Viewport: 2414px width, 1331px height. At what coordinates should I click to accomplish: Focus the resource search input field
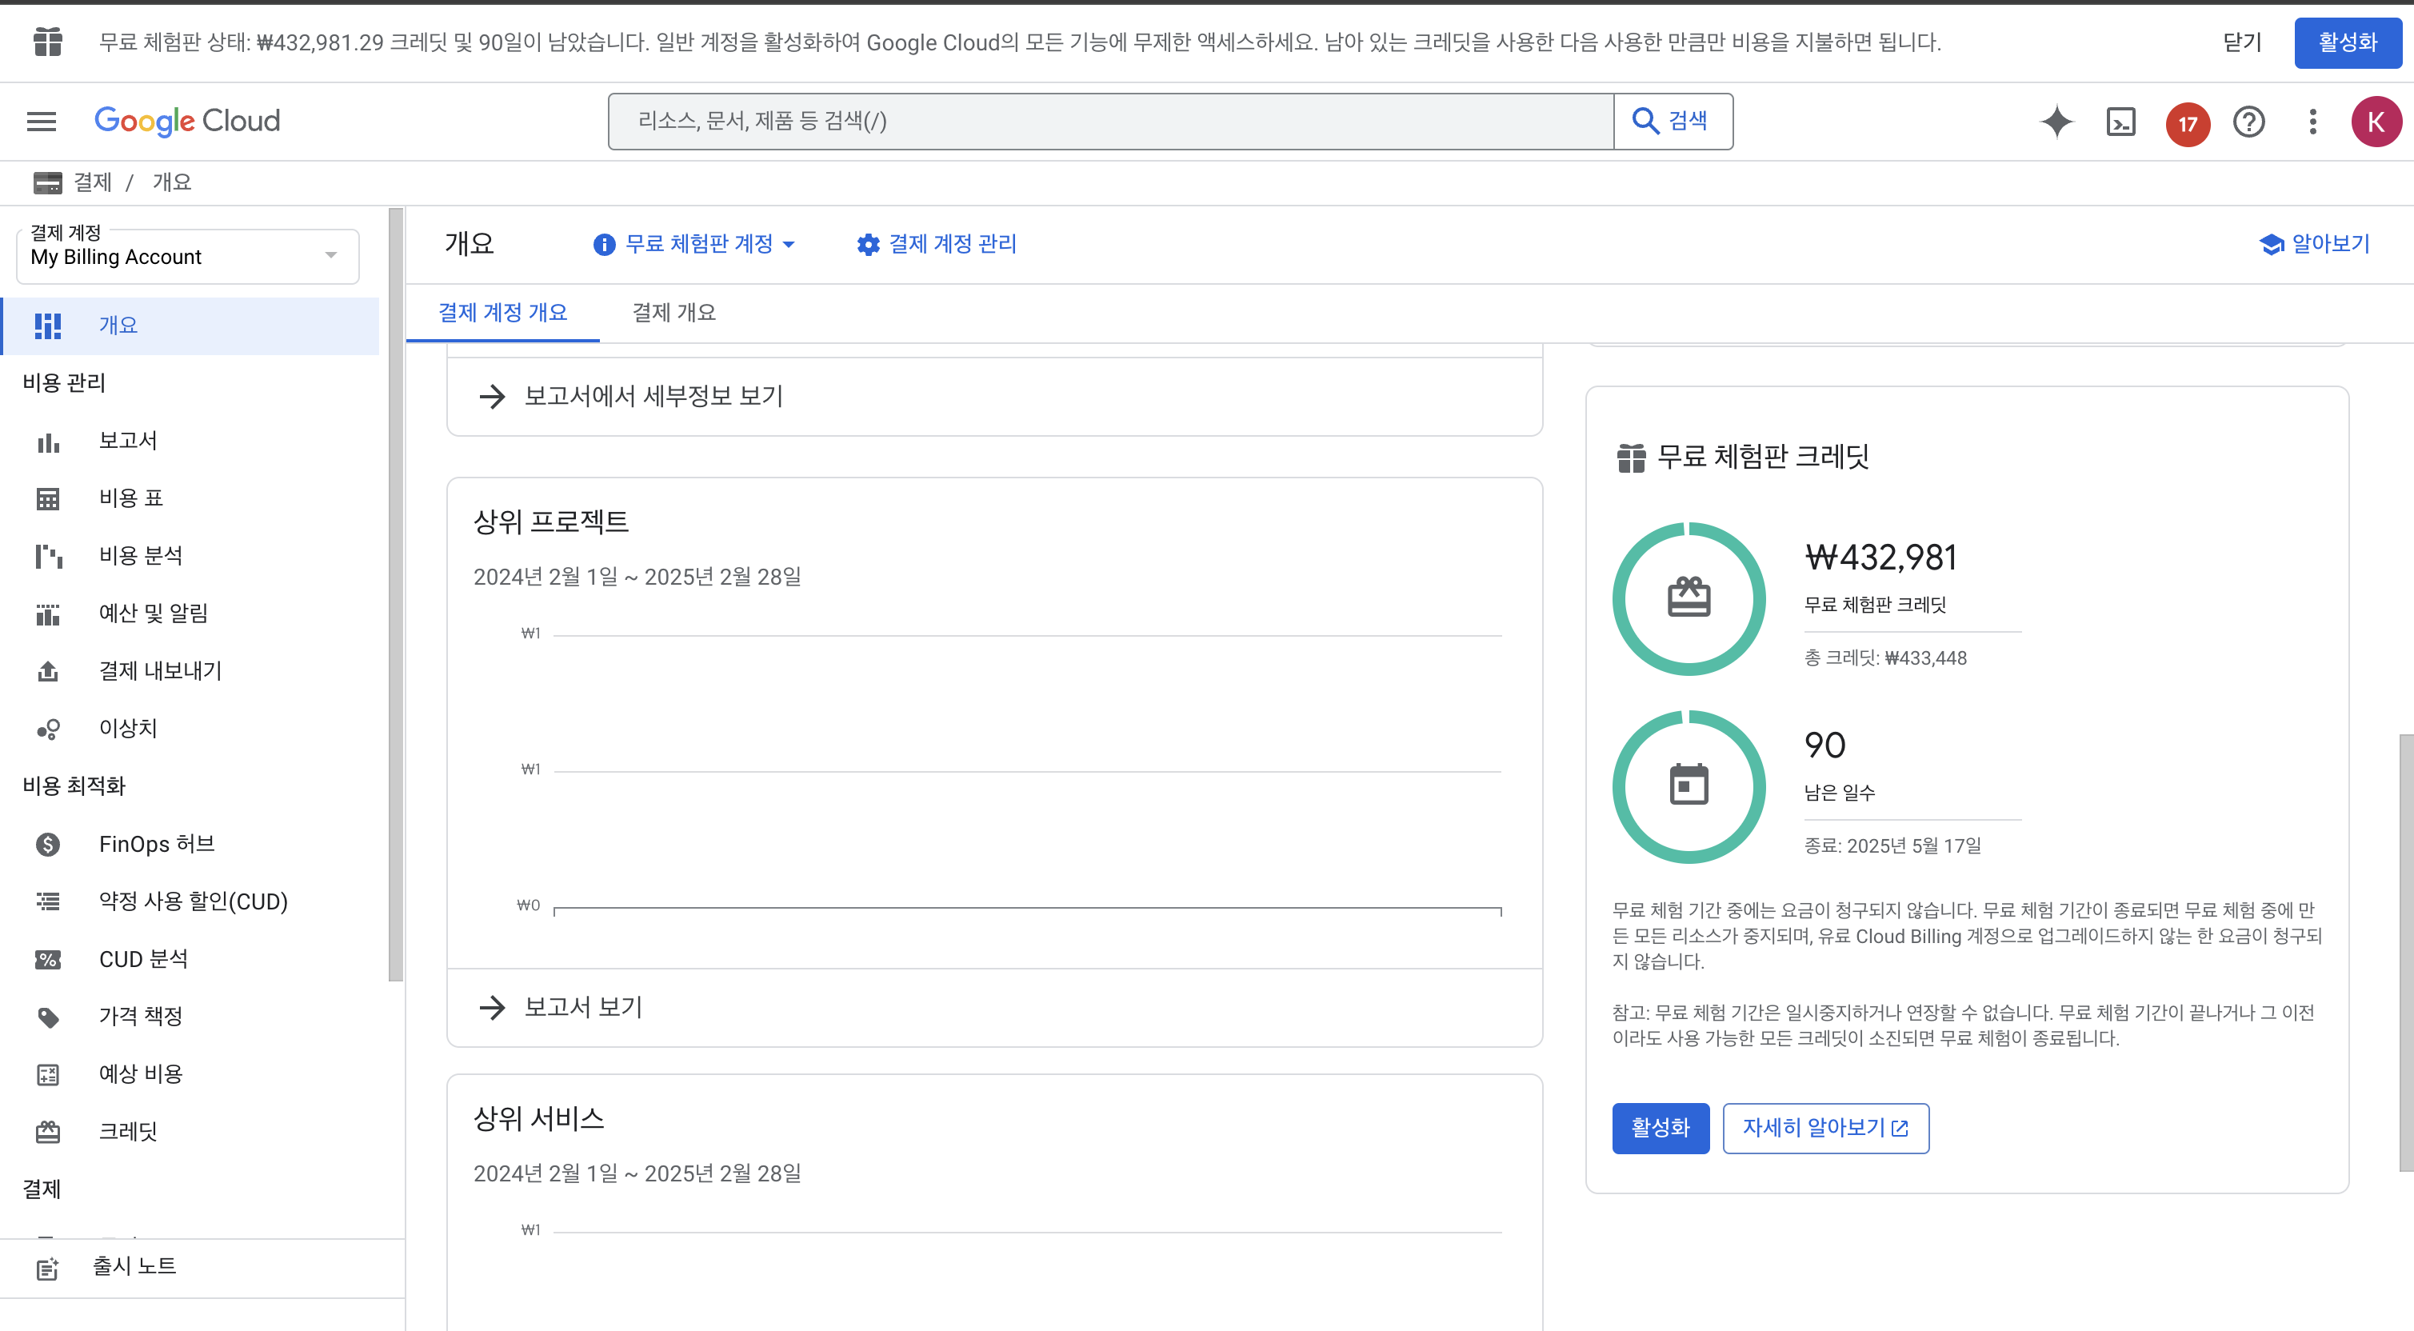(x=1109, y=121)
